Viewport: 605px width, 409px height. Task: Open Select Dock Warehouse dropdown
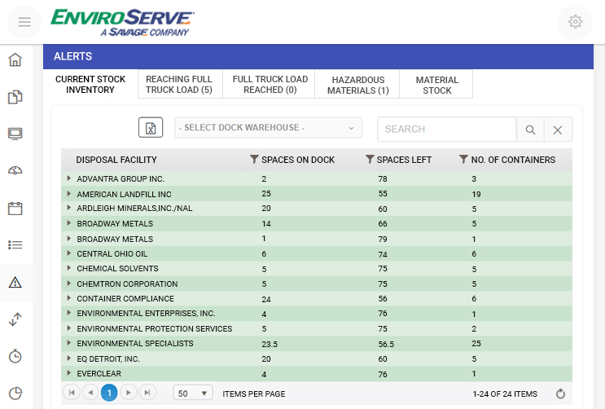point(269,127)
